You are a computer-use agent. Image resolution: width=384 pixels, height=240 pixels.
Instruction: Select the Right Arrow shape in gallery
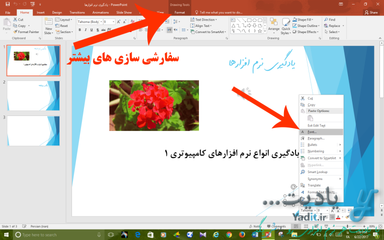pos(249,25)
